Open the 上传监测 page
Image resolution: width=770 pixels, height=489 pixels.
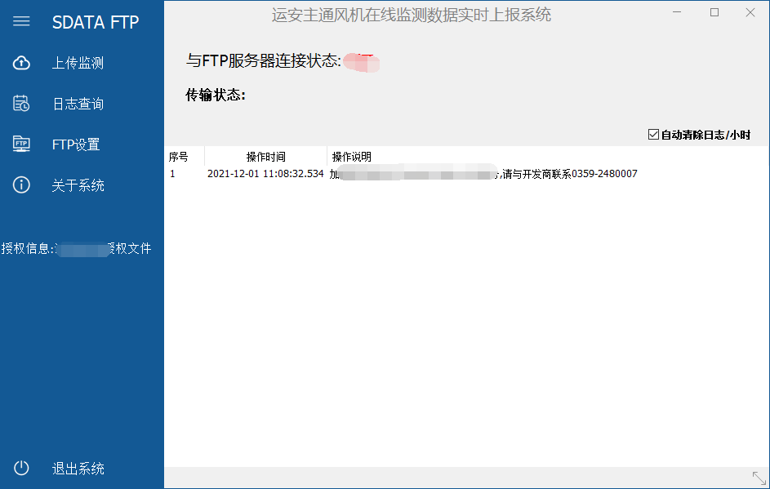tap(78, 63)
